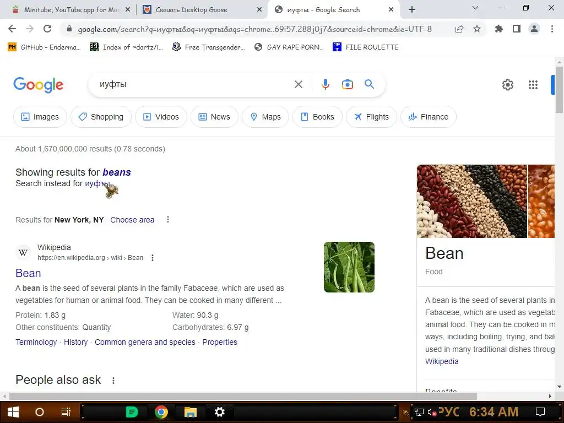Open a new browser tab
Screen dimensions: 564x423
[412, 10]
